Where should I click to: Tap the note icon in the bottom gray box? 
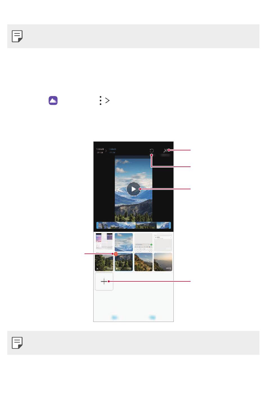[17, 343]
